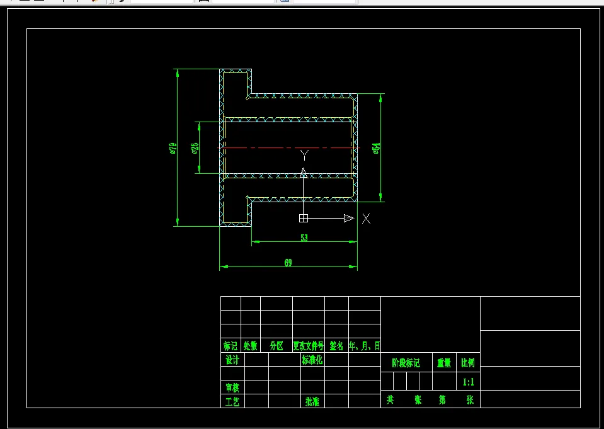Select the 审核 label in title block
Image resolution: width=604 pixels, height=429 pixels.
tap(232, 387)
